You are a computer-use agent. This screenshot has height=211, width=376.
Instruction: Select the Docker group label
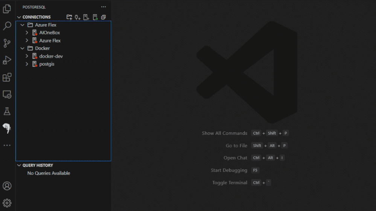pos(43,48)
